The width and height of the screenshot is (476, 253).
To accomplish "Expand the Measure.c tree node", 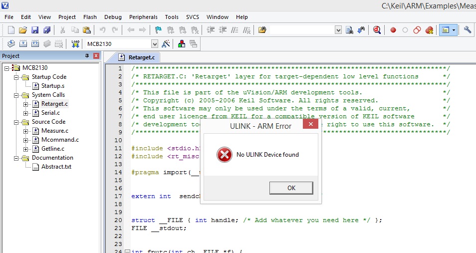I will click(x=25, y=131).
